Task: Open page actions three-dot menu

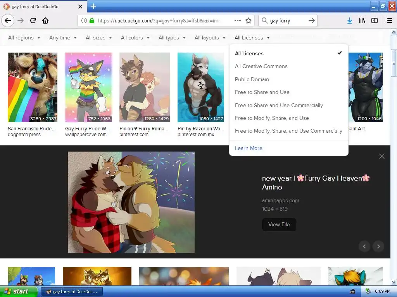Action: [x=238, y=20]
